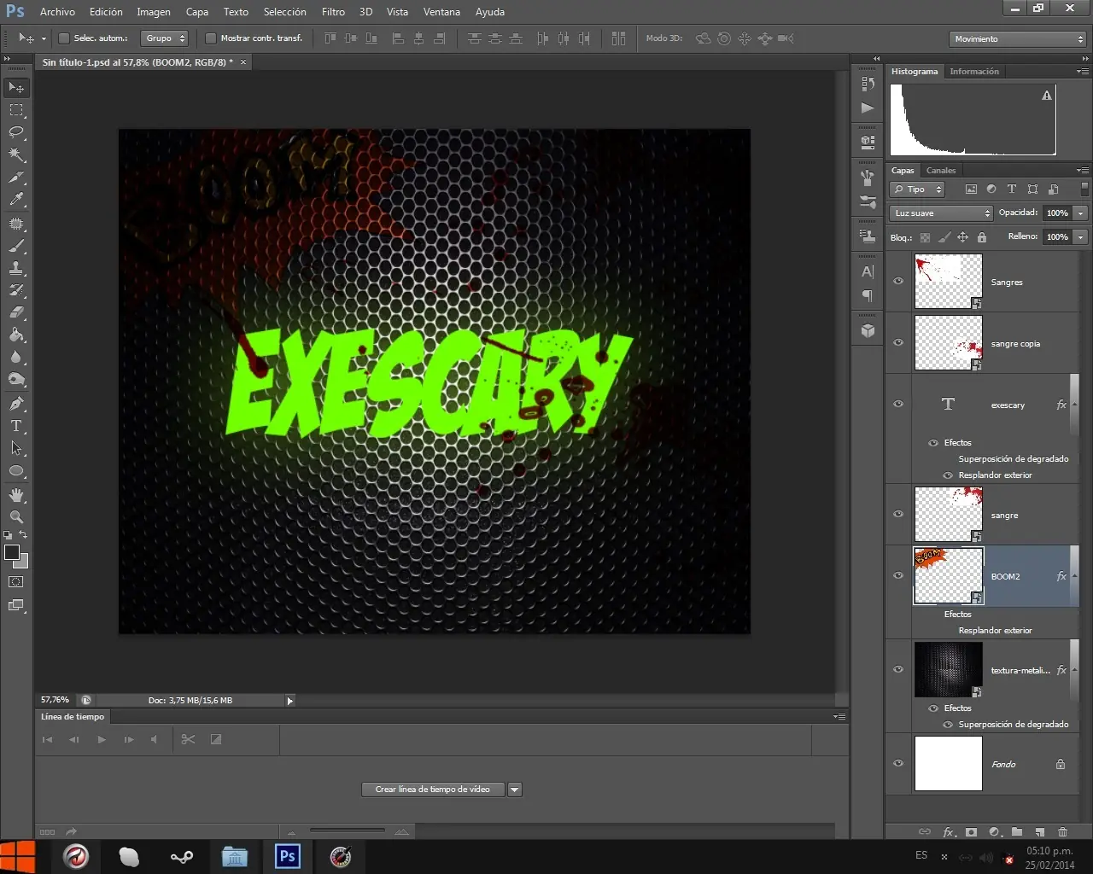This screenshot has width=1093, height=874.
Task: Switch to the Información tab
Action: point(974,72)
